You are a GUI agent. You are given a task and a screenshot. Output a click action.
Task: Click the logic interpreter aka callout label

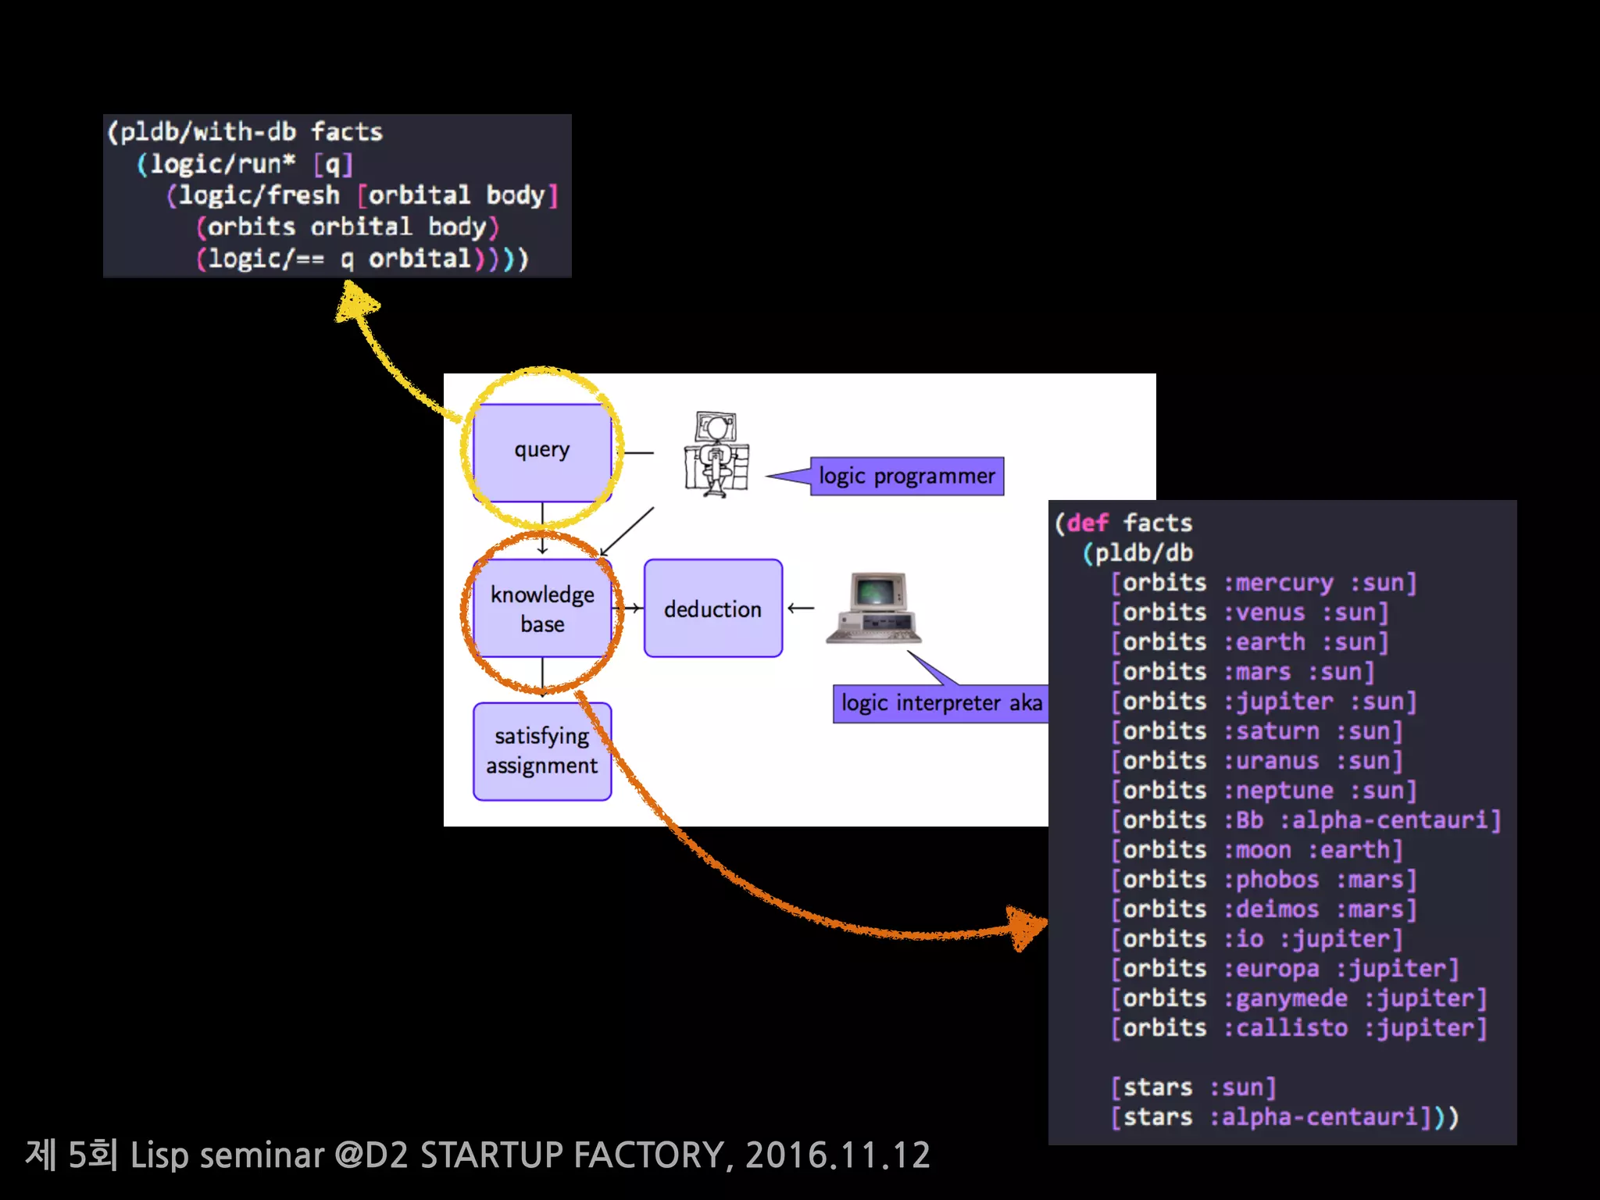(x=941, y=703)
